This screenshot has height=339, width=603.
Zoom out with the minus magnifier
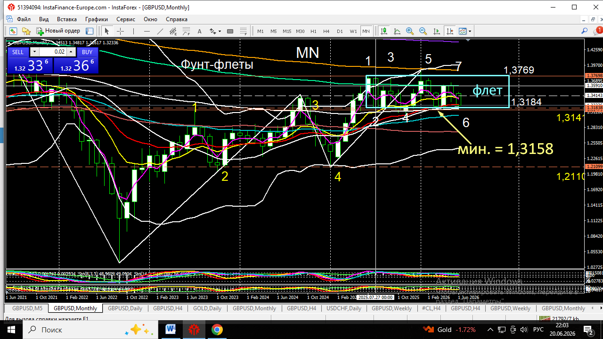[423, 31]
